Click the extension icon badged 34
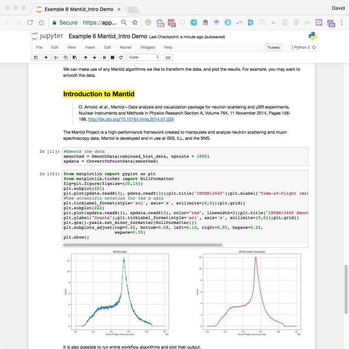This screenshot has width=349, height=349. [160, 23]
